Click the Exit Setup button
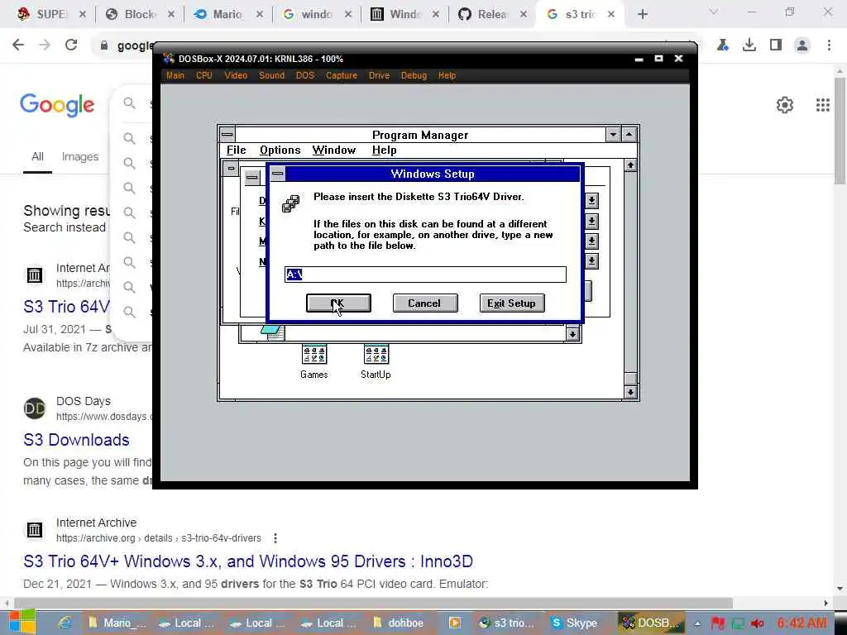Image resolution: width=847 pixels, height=635 pixels. tap(511, 303)
